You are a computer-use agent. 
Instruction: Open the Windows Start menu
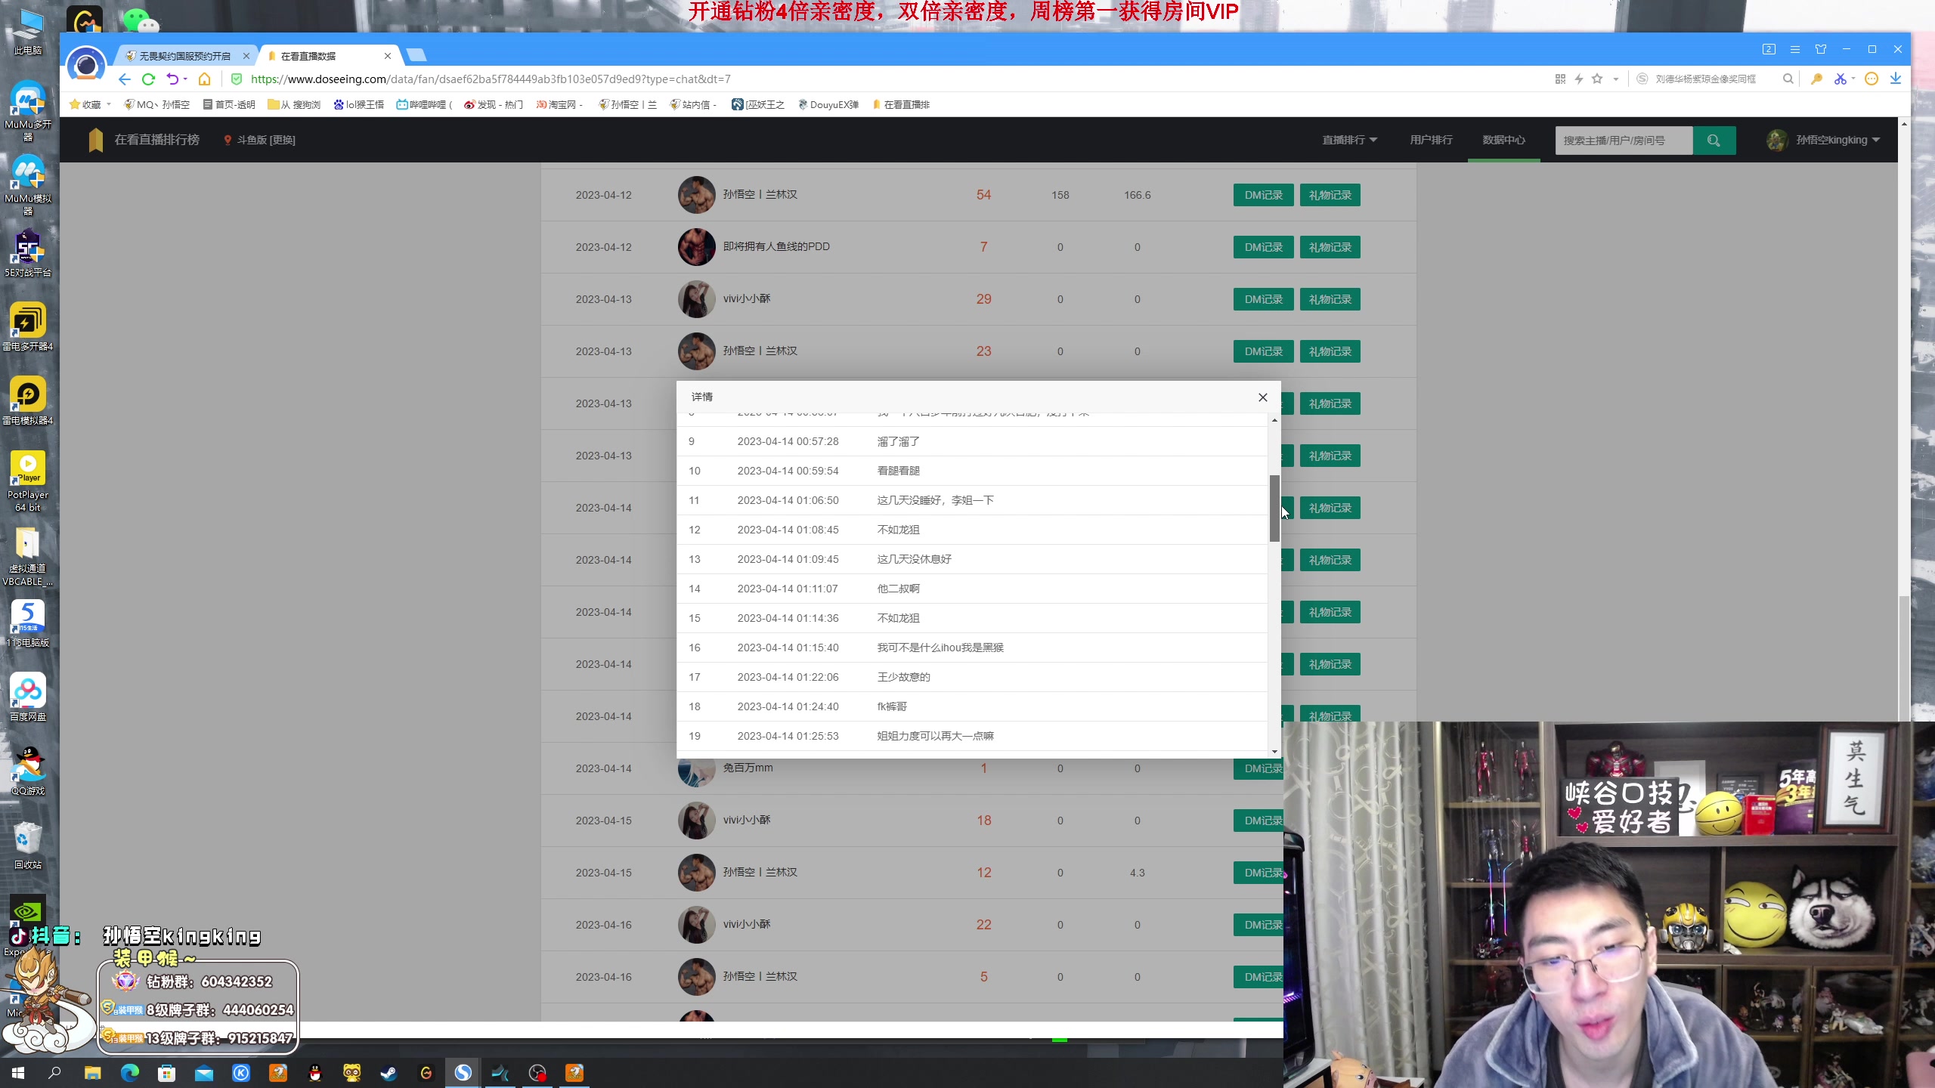tap(18, 1073)
